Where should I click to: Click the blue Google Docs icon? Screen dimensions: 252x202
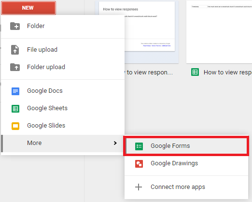(15, 91)
